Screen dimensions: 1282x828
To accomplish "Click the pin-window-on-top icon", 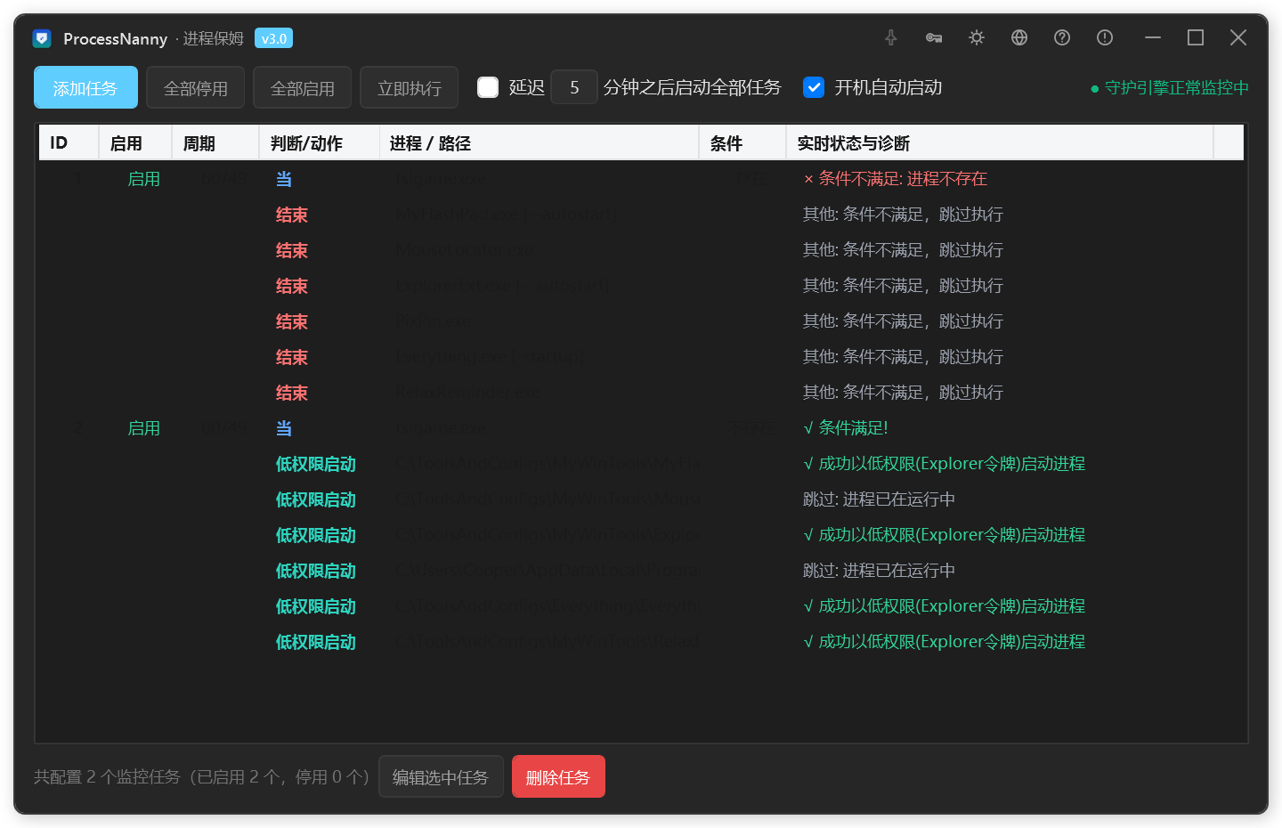I will click(891, 37).
